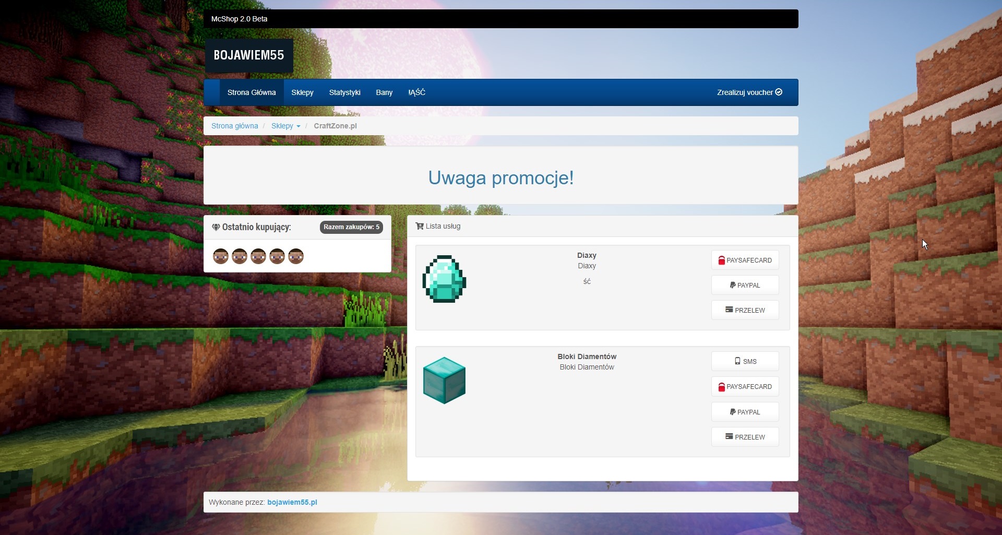Open the Sklepy navigation menu item

302,92
